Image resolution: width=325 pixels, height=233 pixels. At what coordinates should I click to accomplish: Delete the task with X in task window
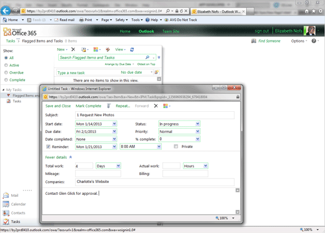pos(156,106)
